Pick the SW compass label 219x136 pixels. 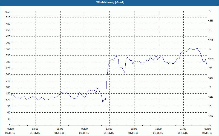(x=211, y=78)
